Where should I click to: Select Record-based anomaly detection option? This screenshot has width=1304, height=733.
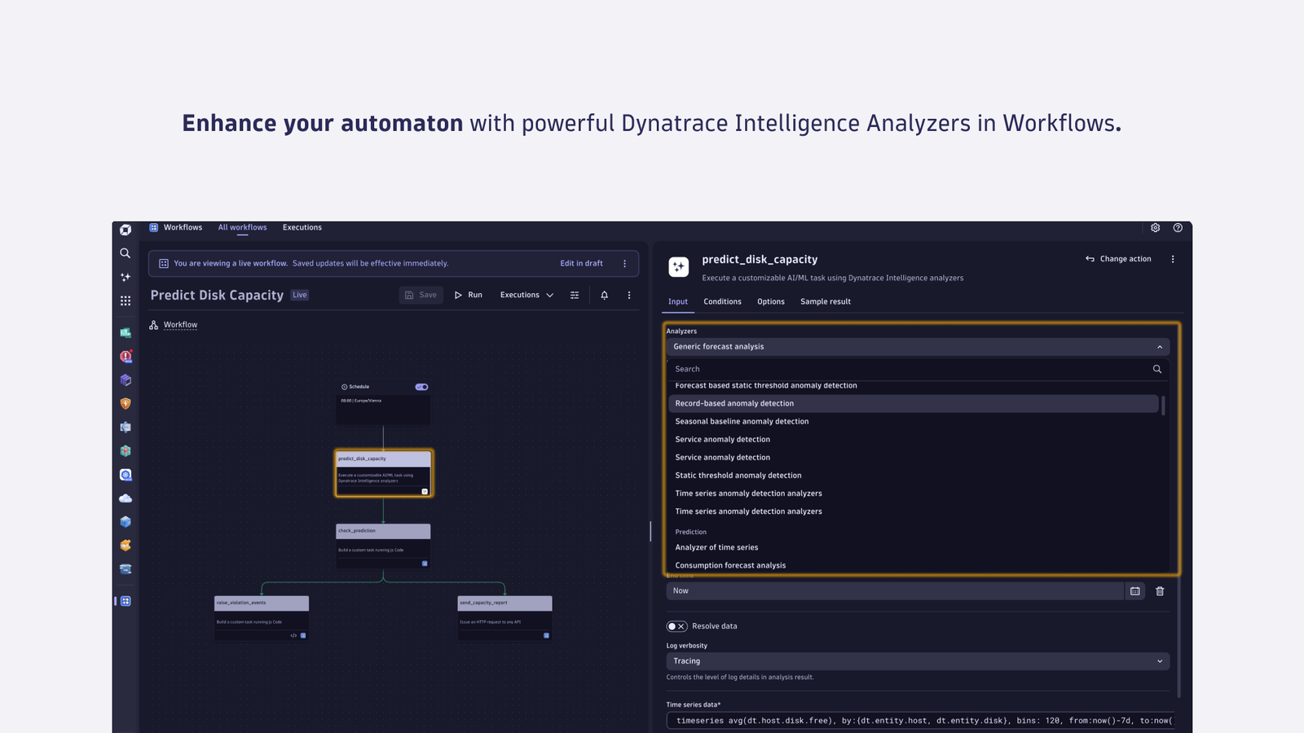point(914,404)
